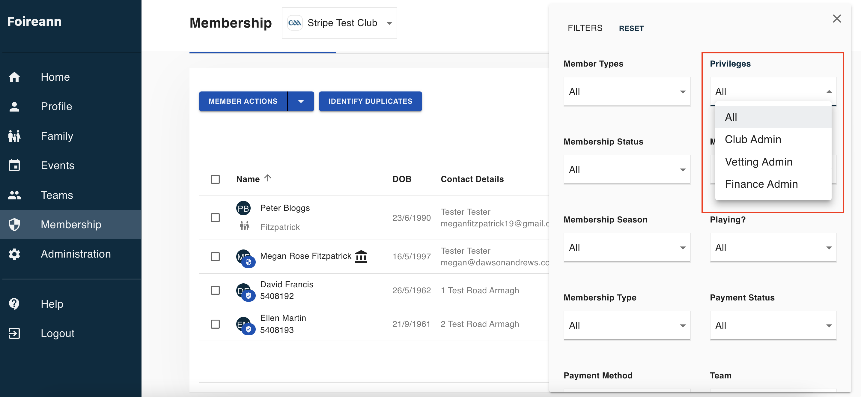Collapse the Privileges filter dropdown
The width and height of the screenshot is (861, 397).
[773, 91]
